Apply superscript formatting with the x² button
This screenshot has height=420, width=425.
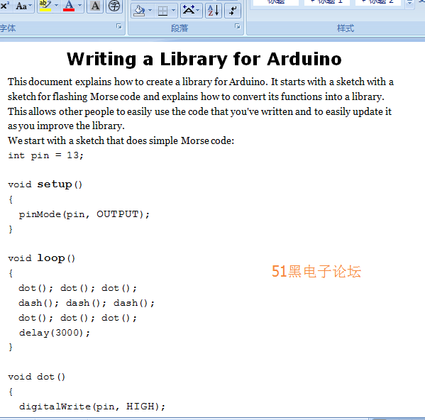[x=4, y=6]
